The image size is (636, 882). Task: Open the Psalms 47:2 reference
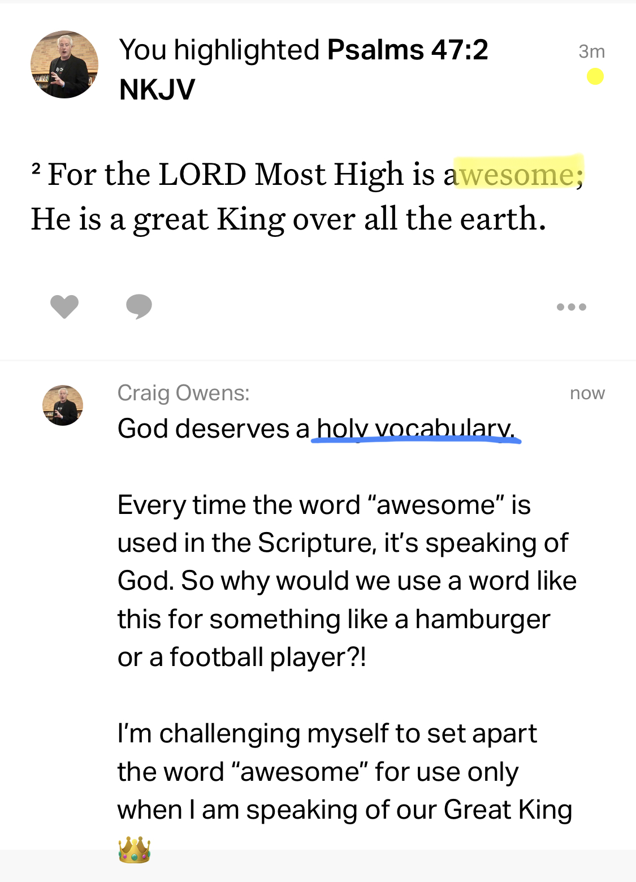click(x=408, y=50)
